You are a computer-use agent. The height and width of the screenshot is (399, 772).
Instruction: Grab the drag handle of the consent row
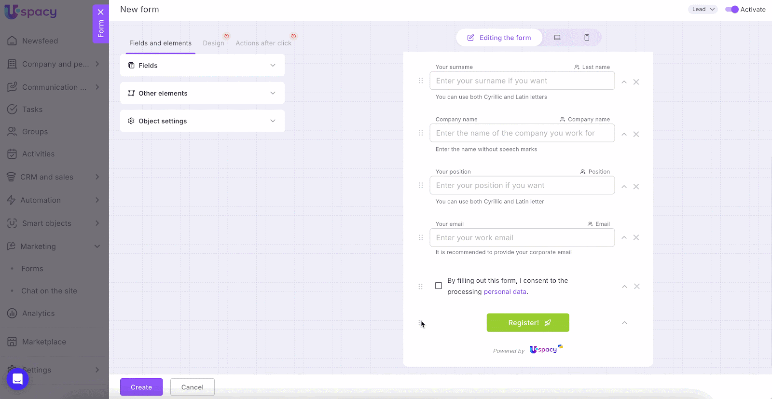[x=421, y=287]
